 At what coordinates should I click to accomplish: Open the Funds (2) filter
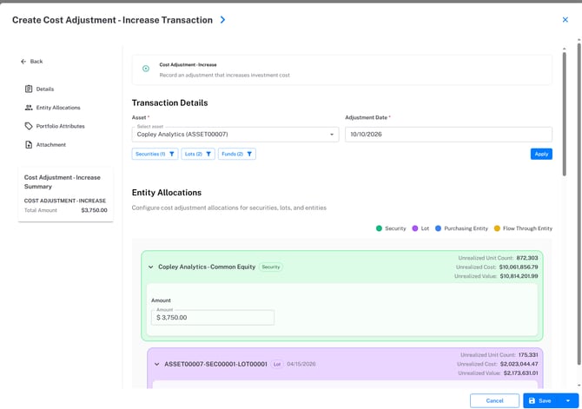[x=237, y=154]
